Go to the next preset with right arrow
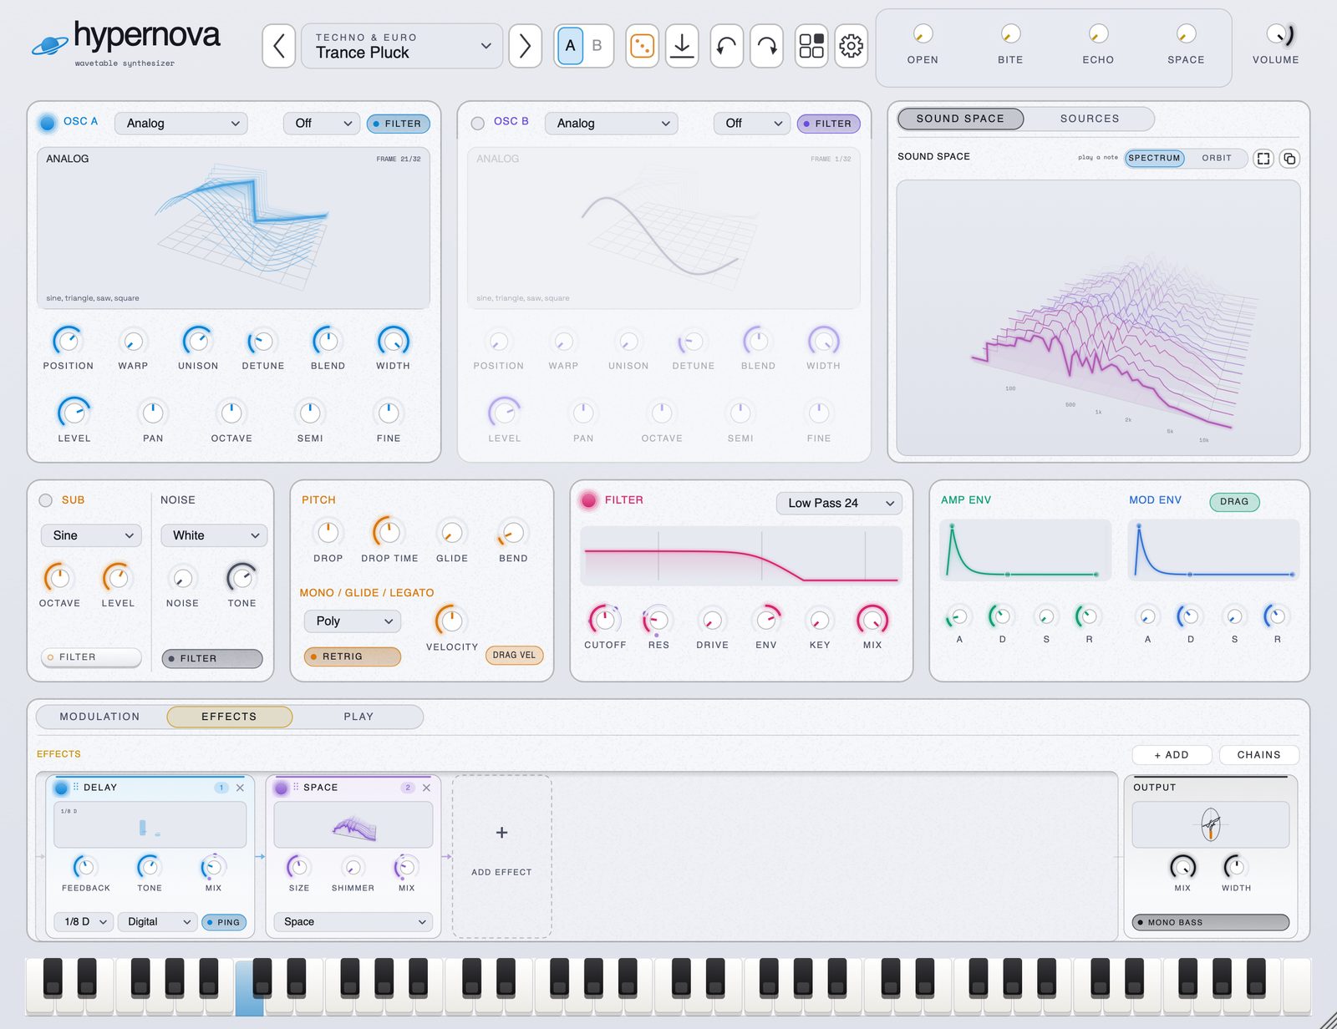 coord(525,46)
